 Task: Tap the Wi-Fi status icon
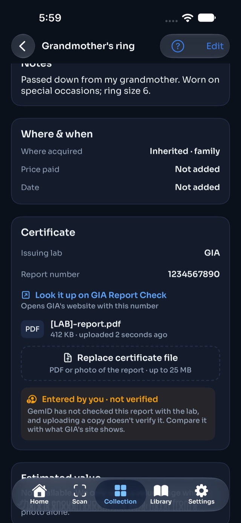click(188, 18)
